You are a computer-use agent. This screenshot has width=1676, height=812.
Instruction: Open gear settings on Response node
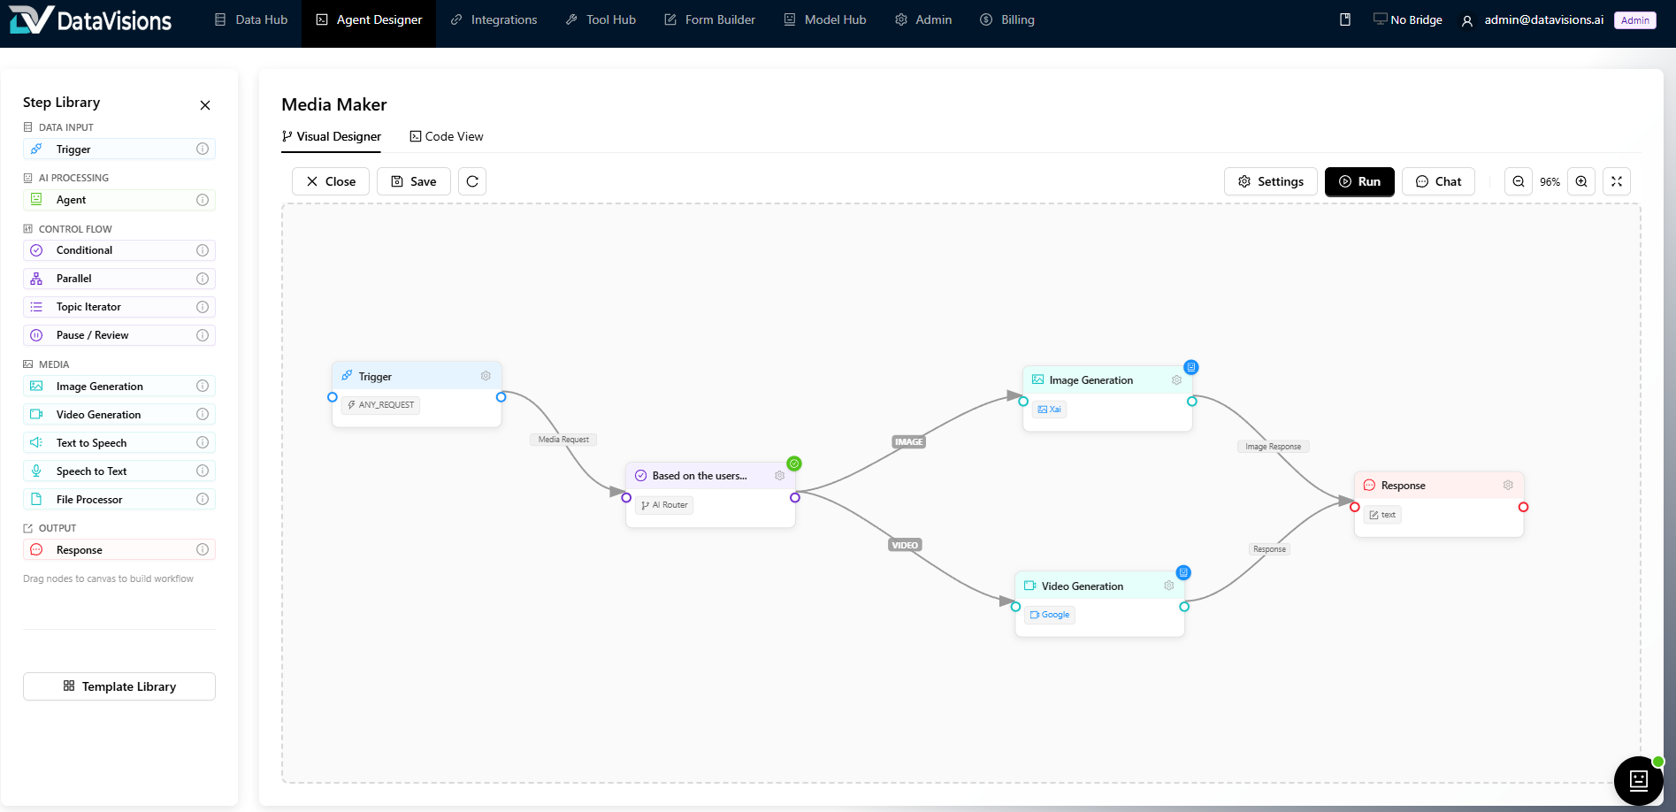tap(1508, 485)
